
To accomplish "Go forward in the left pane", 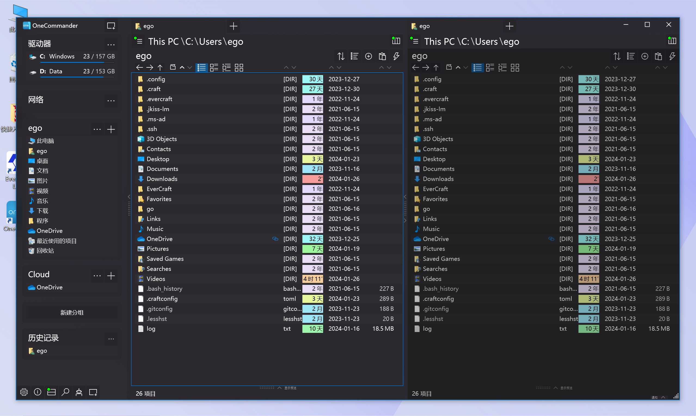I will [150, 68].
